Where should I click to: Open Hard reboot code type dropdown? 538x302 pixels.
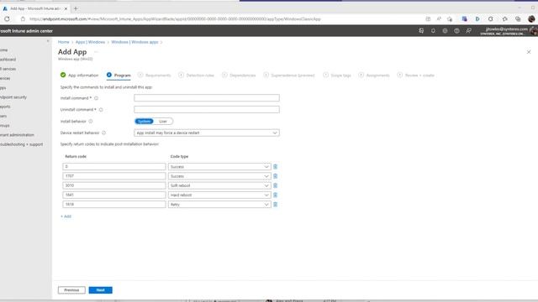click(x=219, y=195)
